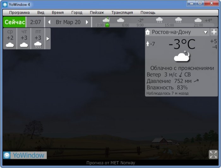Click the rain cloud icon after 15:00

tap(178, 20)
